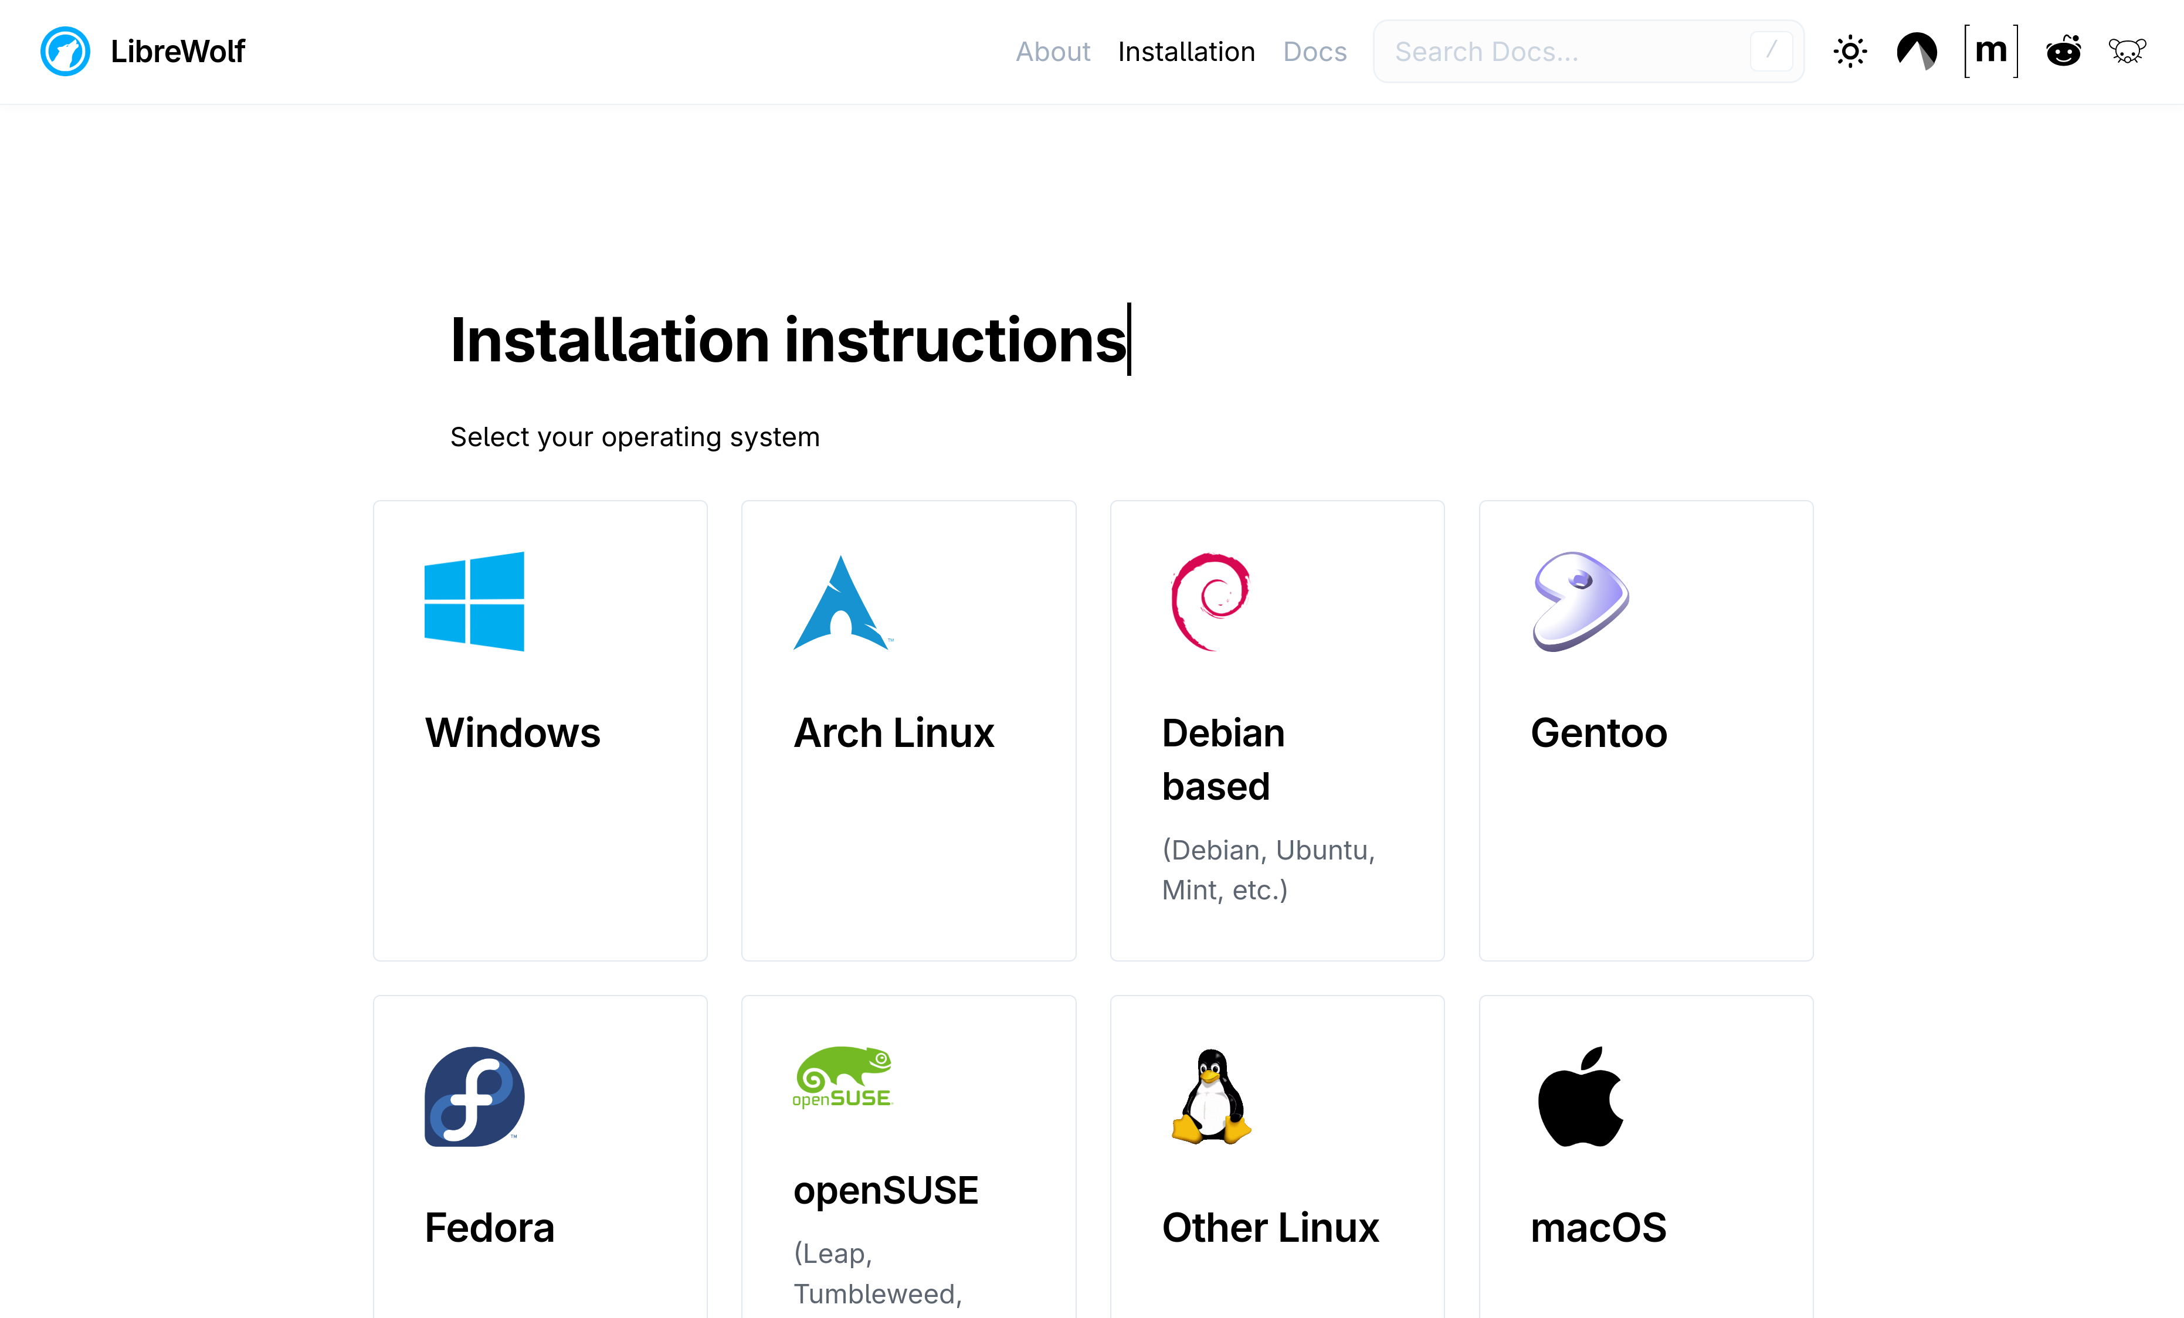This screenshot has width=2184, height=1318.
Task: Click the Windows logo icon
Action: coord(474,602)
